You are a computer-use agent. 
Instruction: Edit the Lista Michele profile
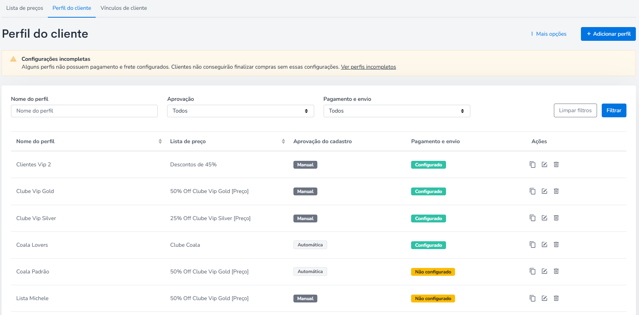point(544,298)
